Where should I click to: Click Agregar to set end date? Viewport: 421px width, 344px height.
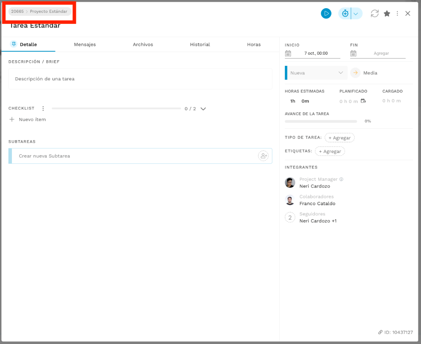coord(381,53)
